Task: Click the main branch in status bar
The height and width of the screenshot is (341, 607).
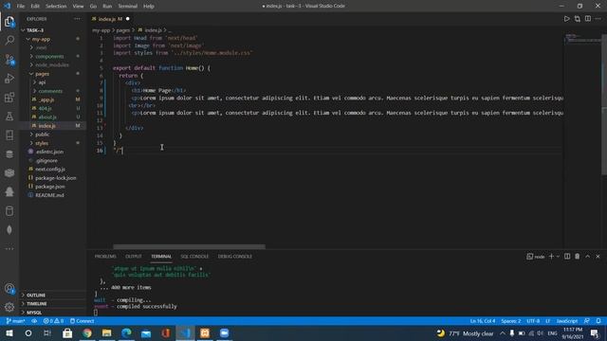Action: (x=16, y=321)
